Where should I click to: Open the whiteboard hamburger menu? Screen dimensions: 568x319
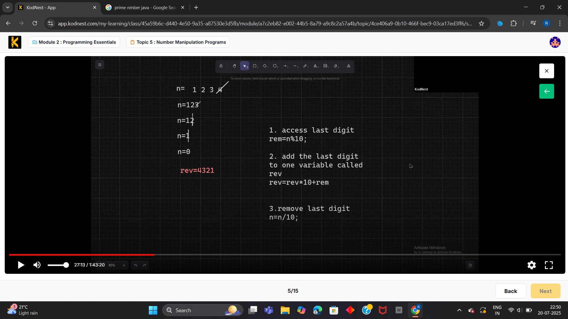point(100,65)
